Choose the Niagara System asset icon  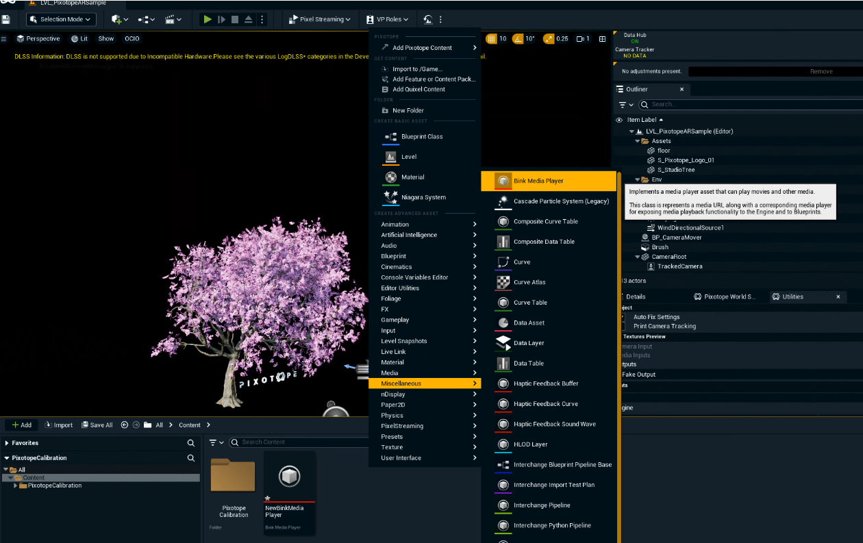391,197
